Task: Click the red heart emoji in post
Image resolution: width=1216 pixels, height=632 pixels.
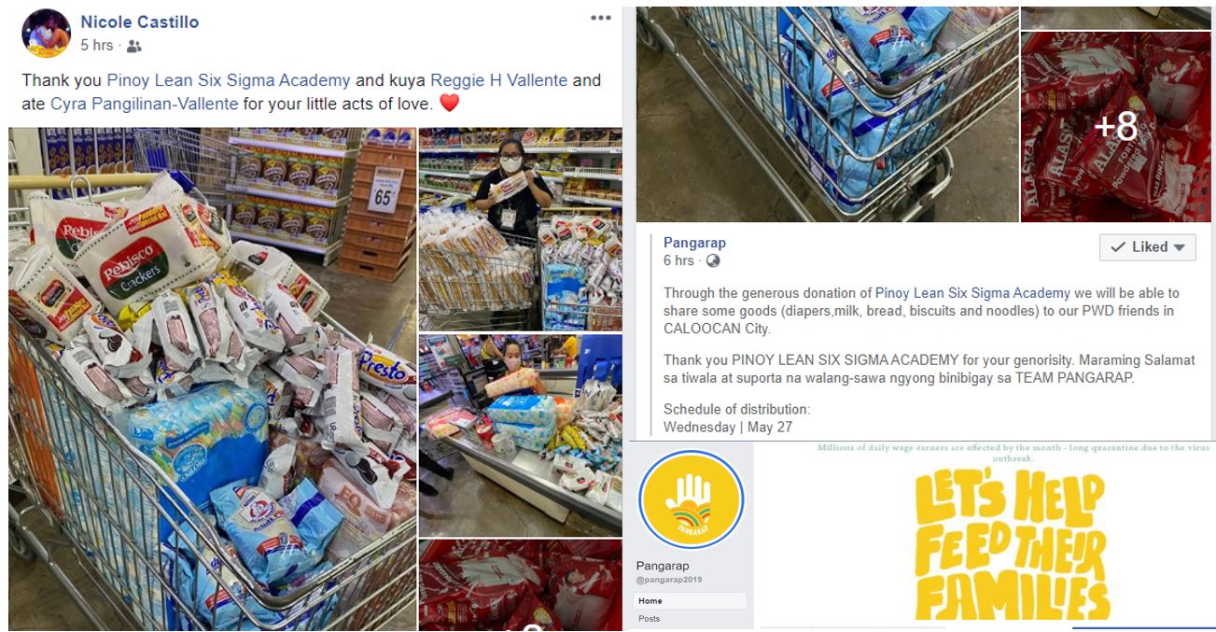Action: pos(449,105)
